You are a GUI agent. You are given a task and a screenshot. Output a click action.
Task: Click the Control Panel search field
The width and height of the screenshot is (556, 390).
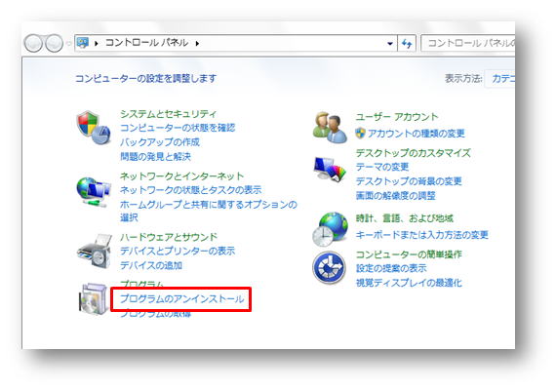pos(468,43)
